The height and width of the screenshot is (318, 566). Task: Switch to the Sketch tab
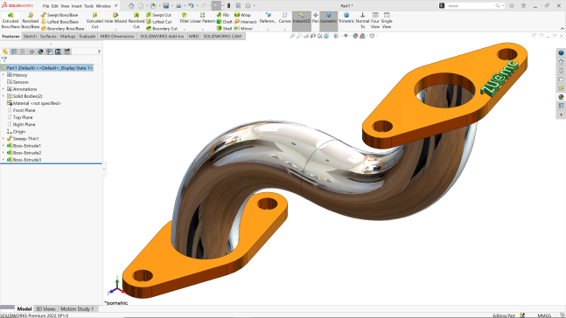30,36
